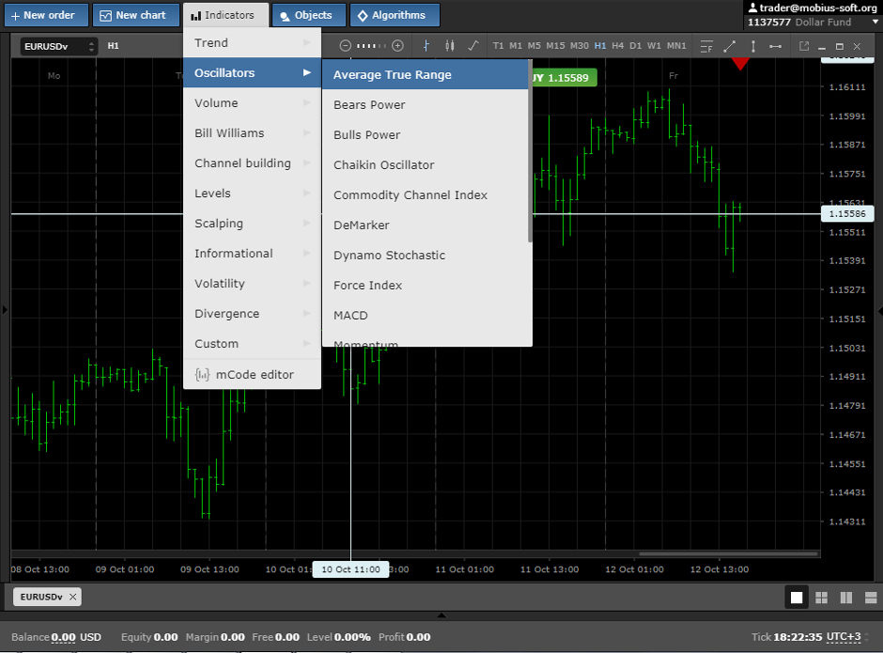
Task: Expand the Custom indicators submenu
Action: [x=252, y=344]
